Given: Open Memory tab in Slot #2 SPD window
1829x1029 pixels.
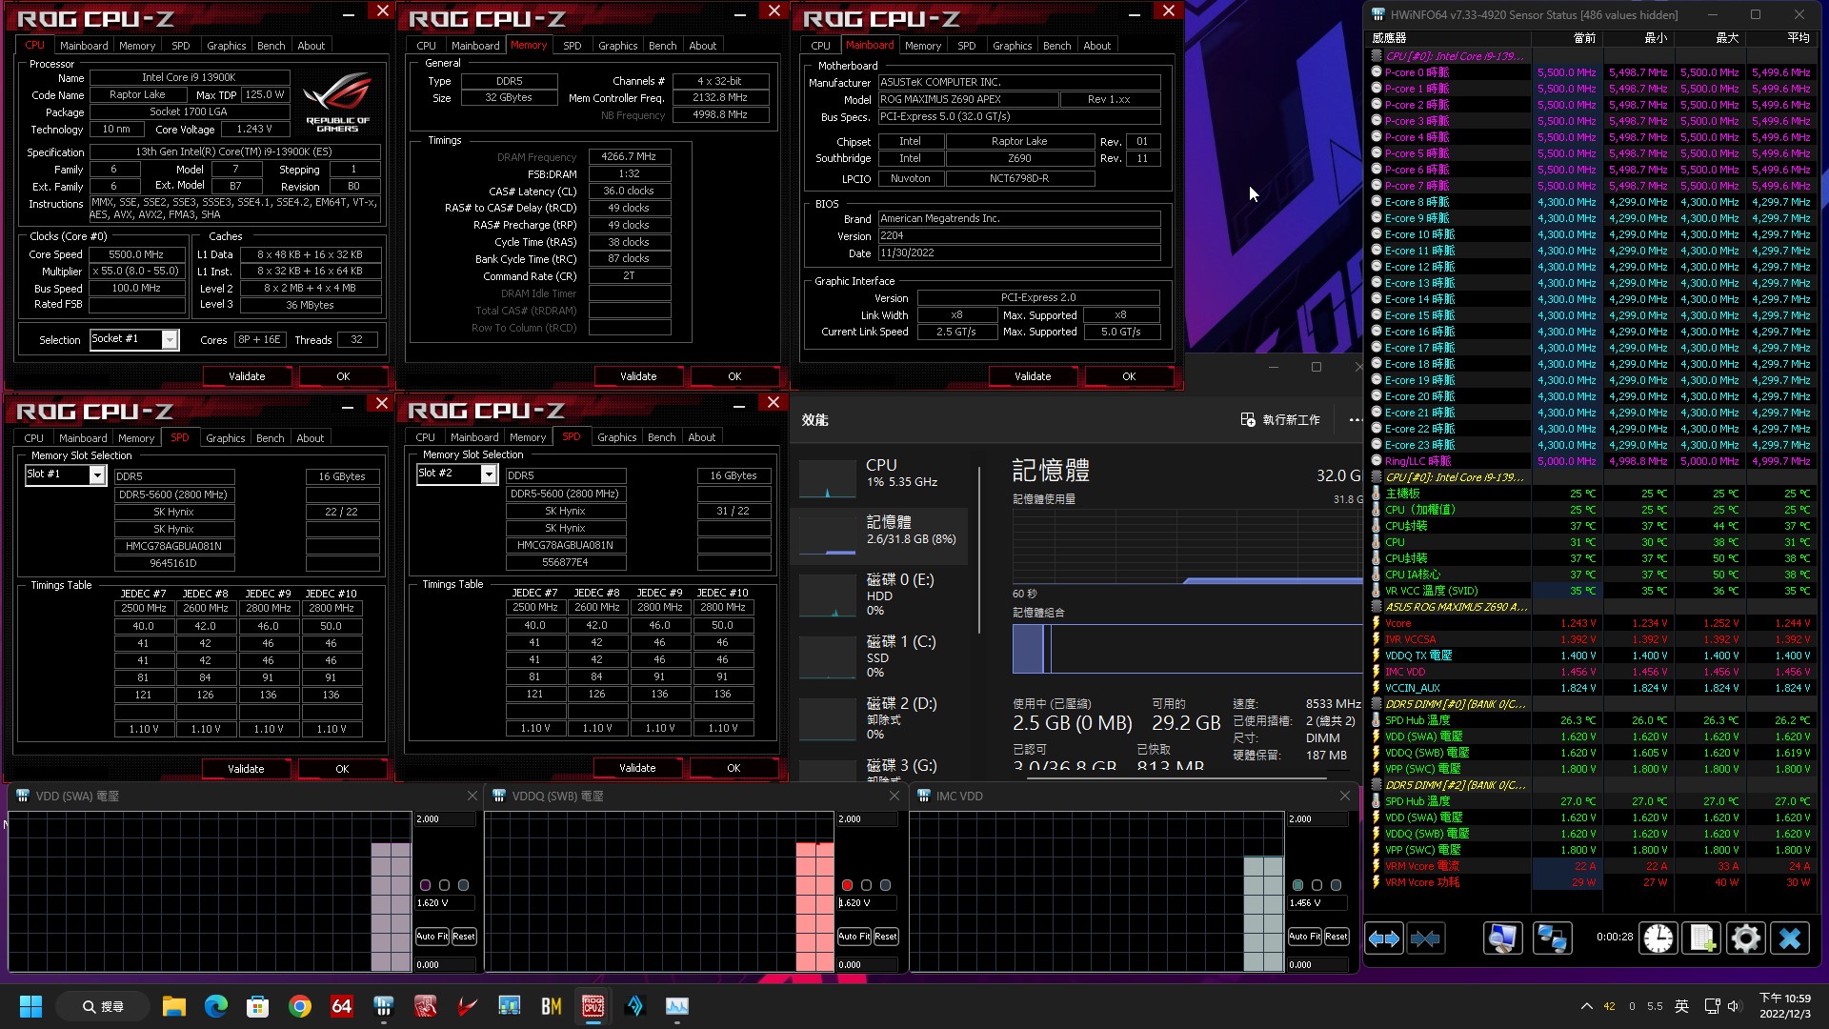Looking at the screenshot, I should pos(528,437).
